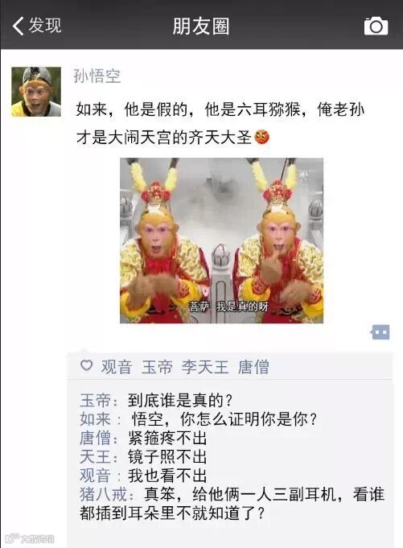Screen dimensions: 403x548
Task: Open 玉帝 in the likes list
Action: [x=157, y=367]
